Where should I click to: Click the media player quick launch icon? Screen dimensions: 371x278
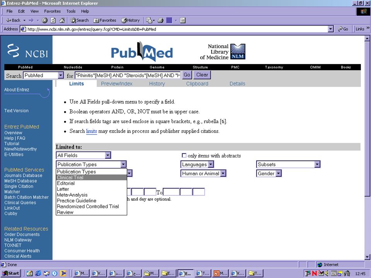pyautogui.click(x=63, y=273)
